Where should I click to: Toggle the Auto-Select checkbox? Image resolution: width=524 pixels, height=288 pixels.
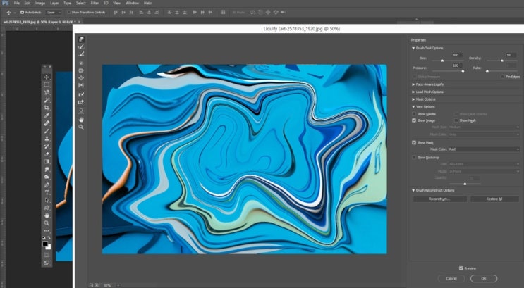[22, 13]
